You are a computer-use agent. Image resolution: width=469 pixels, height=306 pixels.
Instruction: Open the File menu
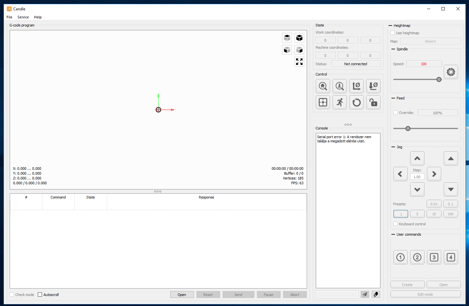[x=9, y=17]
